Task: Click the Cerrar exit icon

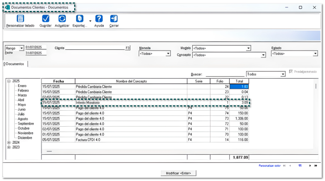Action: click(x=114, y=19)
